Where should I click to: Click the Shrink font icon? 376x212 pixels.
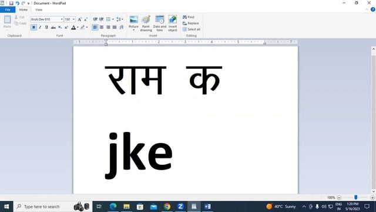coord(86,19)
